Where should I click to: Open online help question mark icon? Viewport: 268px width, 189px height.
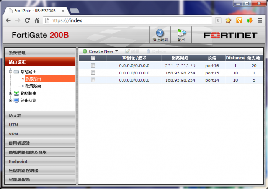point(160,33)
